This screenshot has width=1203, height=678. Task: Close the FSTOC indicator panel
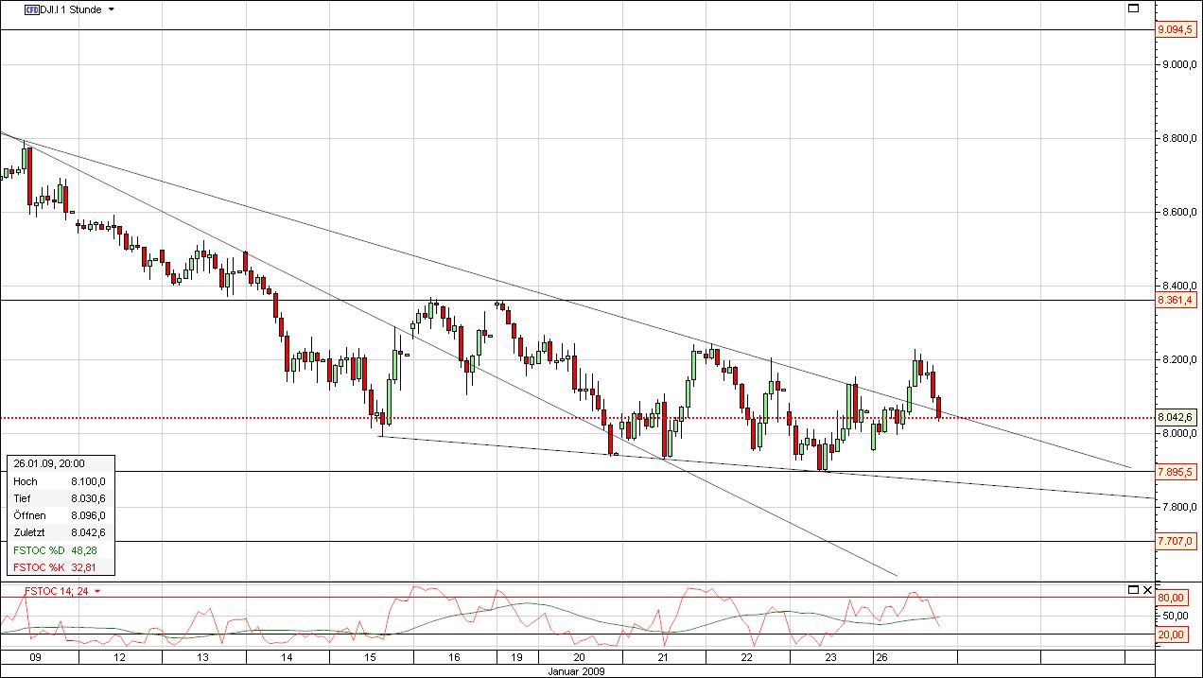(x=1145, y=589)
